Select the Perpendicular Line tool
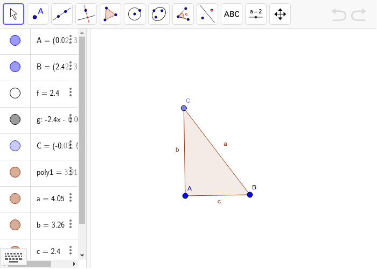The image size is (377, 269). (x=86, y=14)
